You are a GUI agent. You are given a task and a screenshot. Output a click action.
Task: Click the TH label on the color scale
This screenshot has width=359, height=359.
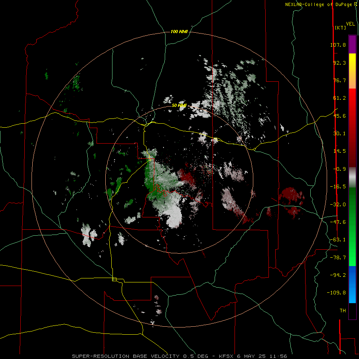(x=343, y=311)
